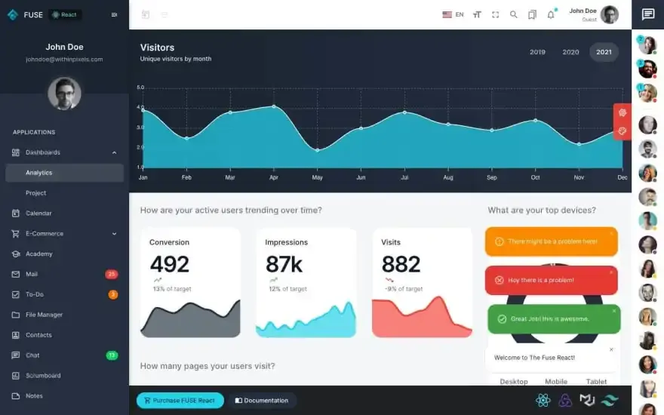
Task: Click the File Manager folder icon
Action: [16, 315]
